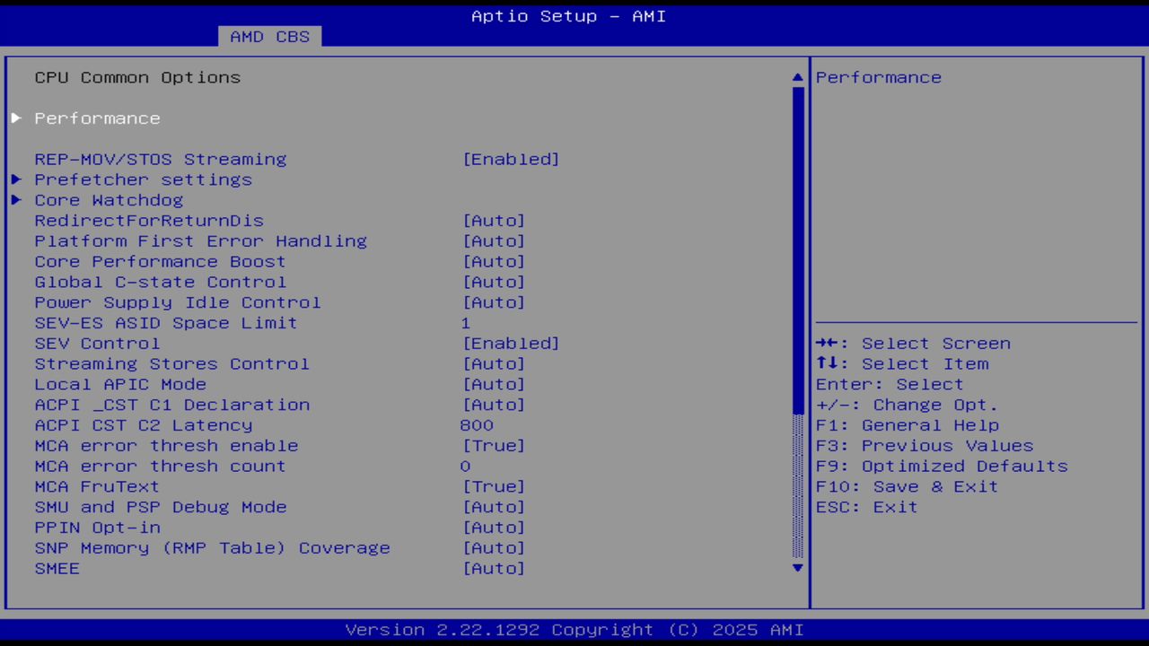Screen dimensions: 1149x646
Task: Edit MCA error thresh count value
Action: [465, 467]
